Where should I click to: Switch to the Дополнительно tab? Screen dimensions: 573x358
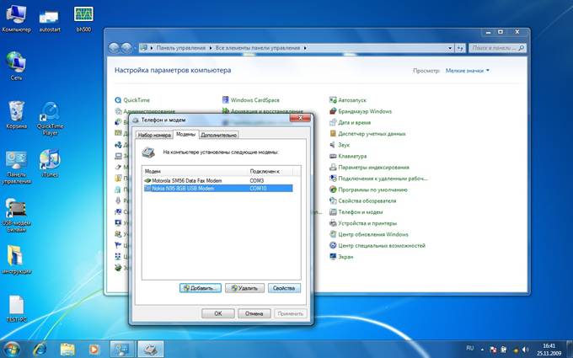tap(219, 135)
